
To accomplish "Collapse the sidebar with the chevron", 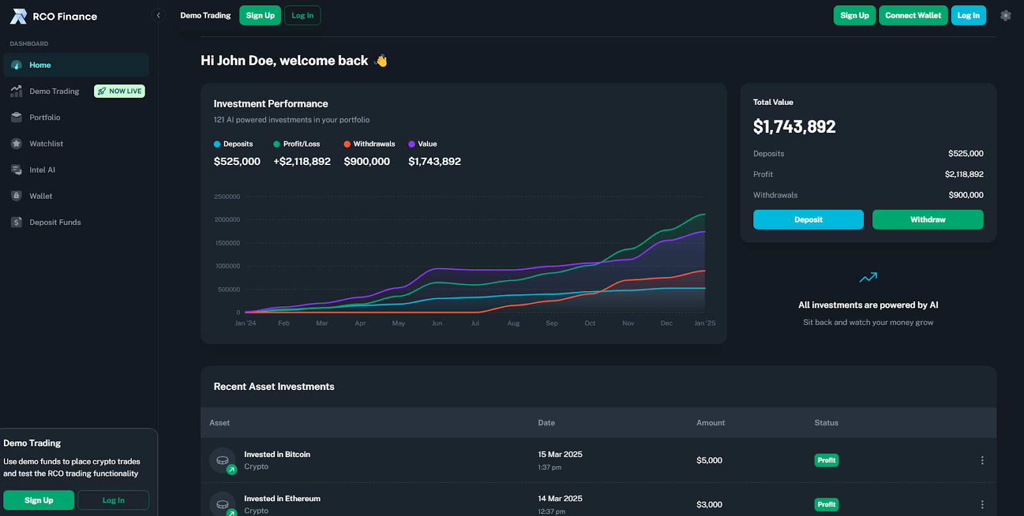I will coord(159,15).
